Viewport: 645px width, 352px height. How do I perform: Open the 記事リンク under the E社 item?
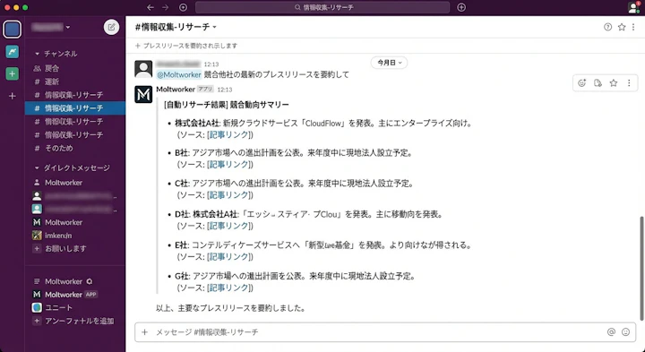(228, 256)
